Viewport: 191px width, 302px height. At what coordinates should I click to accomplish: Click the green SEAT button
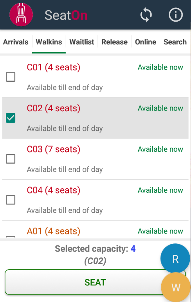coord(95,282)
